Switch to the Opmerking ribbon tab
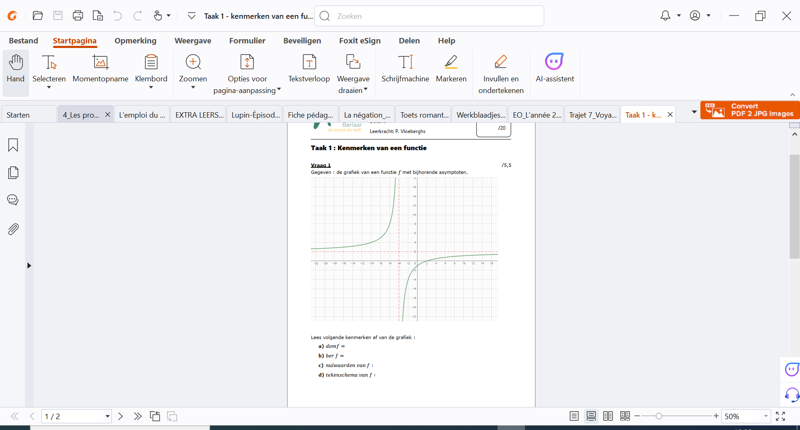 coord(135,41)
